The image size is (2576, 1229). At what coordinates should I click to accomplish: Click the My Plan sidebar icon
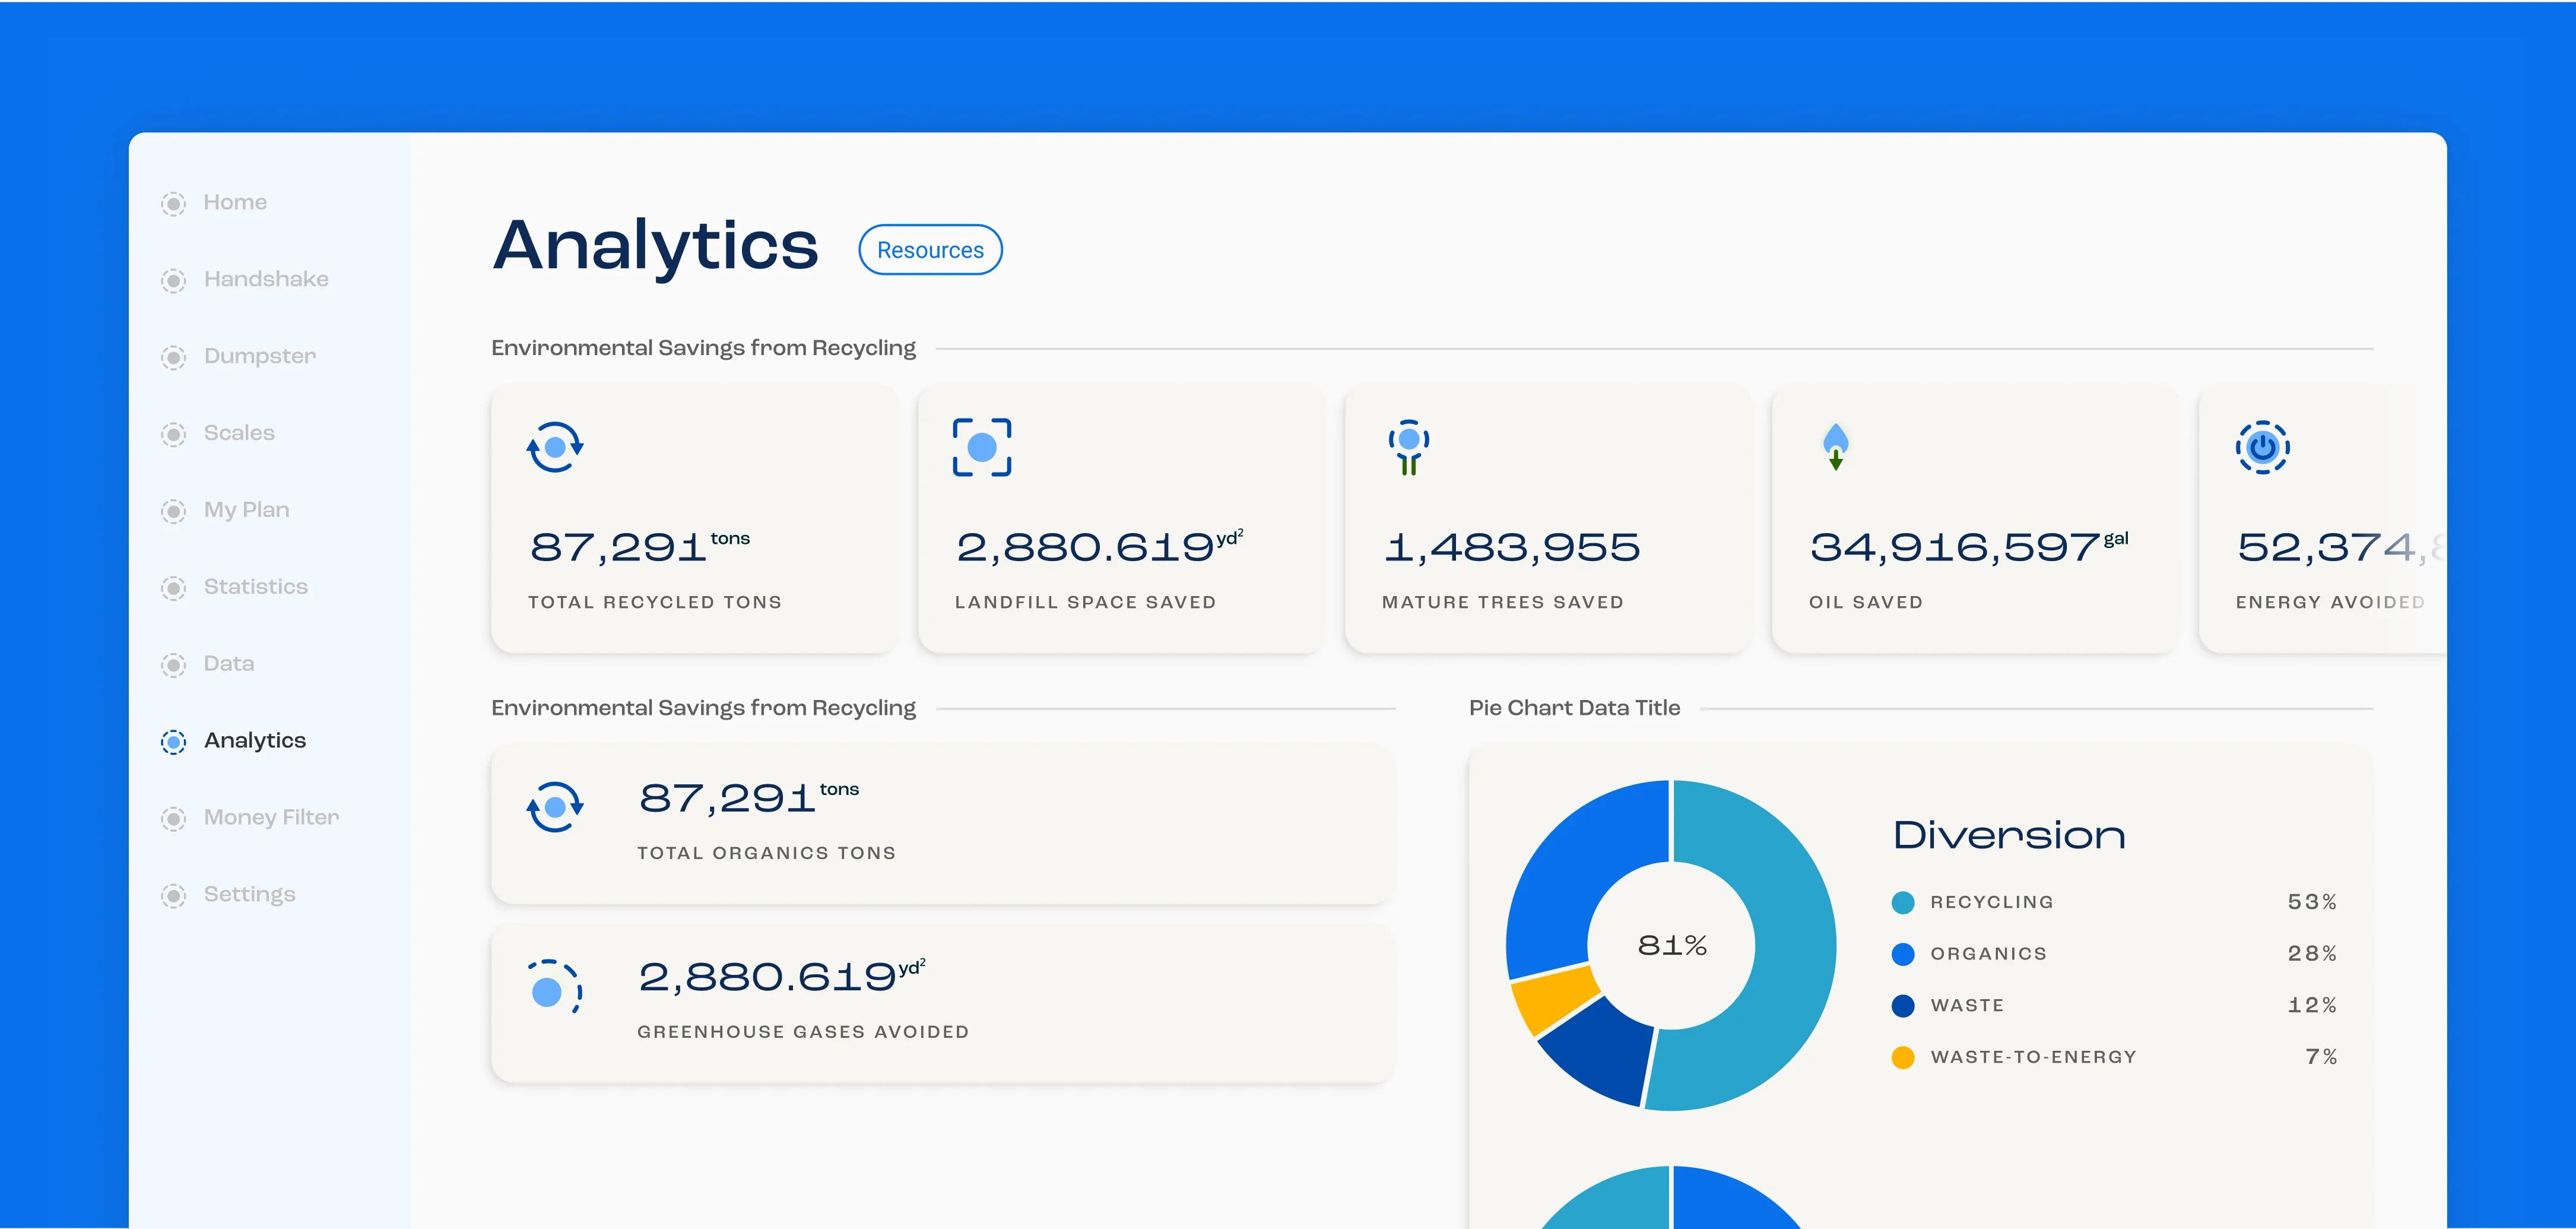(173, 511)
